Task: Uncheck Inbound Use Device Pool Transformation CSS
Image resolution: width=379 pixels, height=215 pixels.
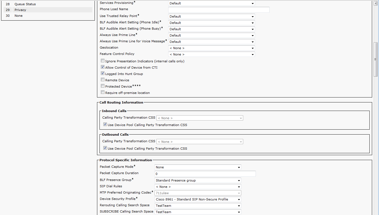Action: [x=105, y=125]
